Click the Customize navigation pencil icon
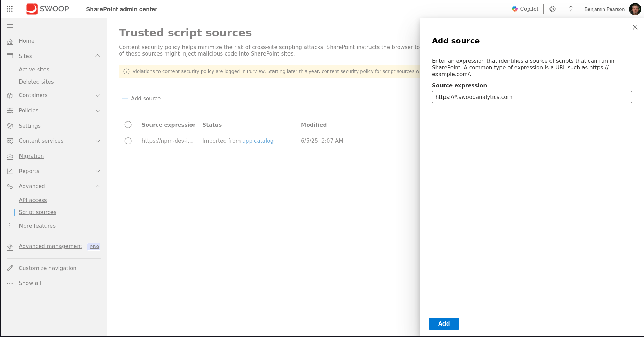 [10, 268]
